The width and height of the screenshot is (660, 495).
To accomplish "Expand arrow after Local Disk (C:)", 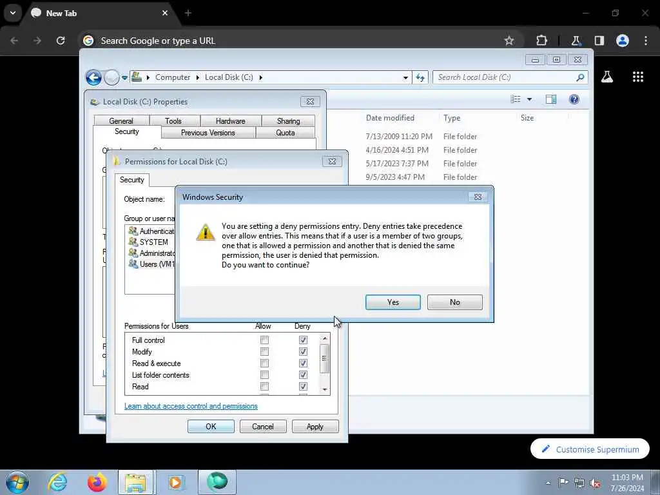I will (x=261, y=77).
